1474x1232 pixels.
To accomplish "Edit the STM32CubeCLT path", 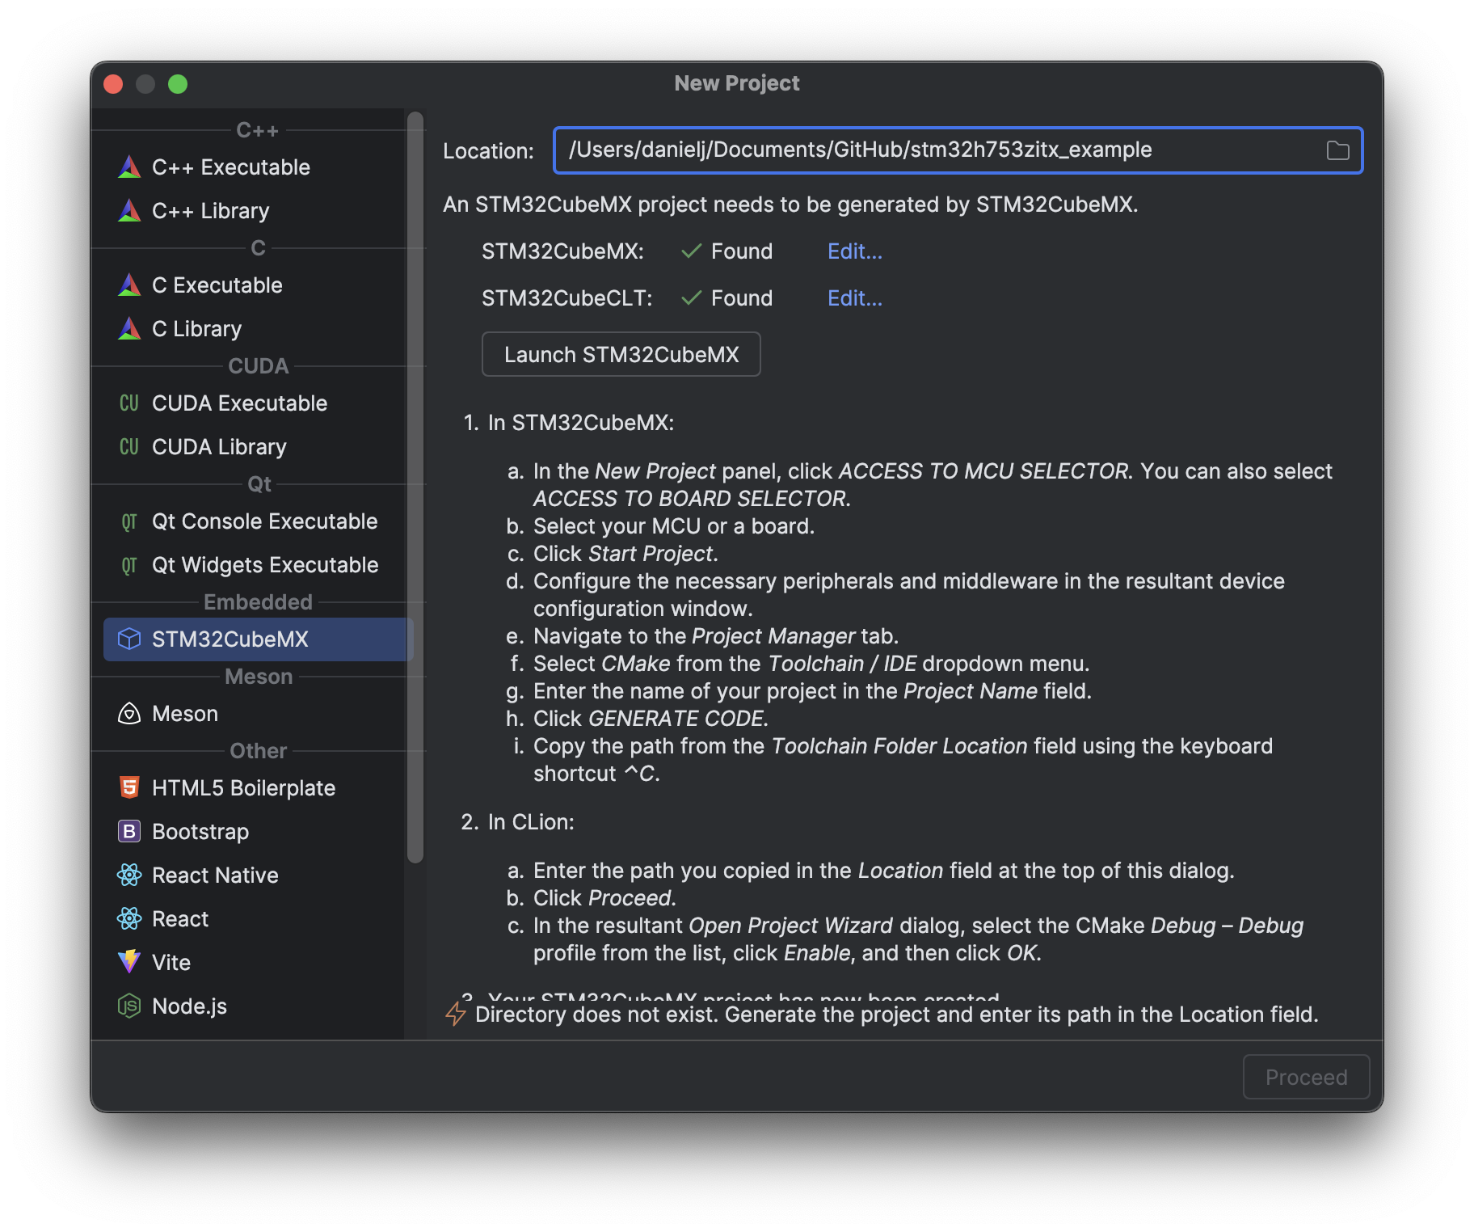I will coord(853,298).
